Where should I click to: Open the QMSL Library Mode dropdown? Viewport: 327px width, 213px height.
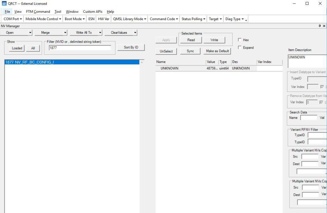[x=129, y=19]
